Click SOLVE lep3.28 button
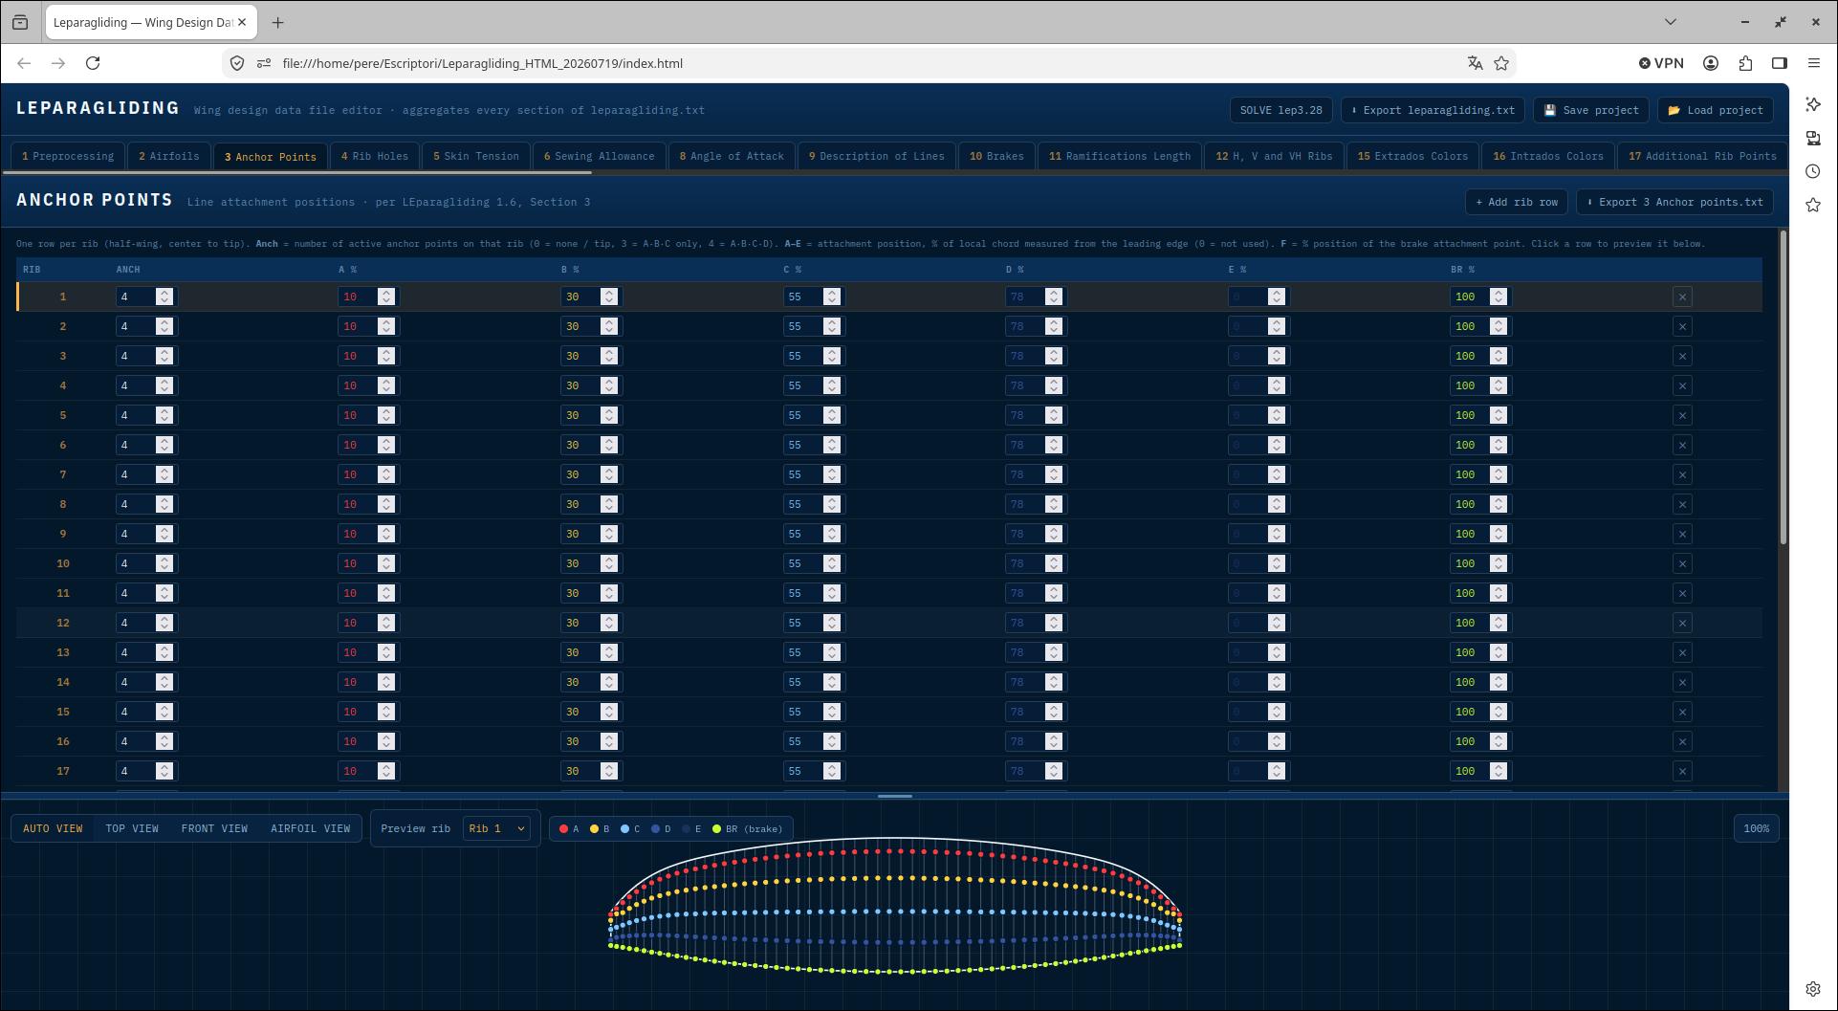Screen dimensions: 1838x1011 coord(1280,110)
